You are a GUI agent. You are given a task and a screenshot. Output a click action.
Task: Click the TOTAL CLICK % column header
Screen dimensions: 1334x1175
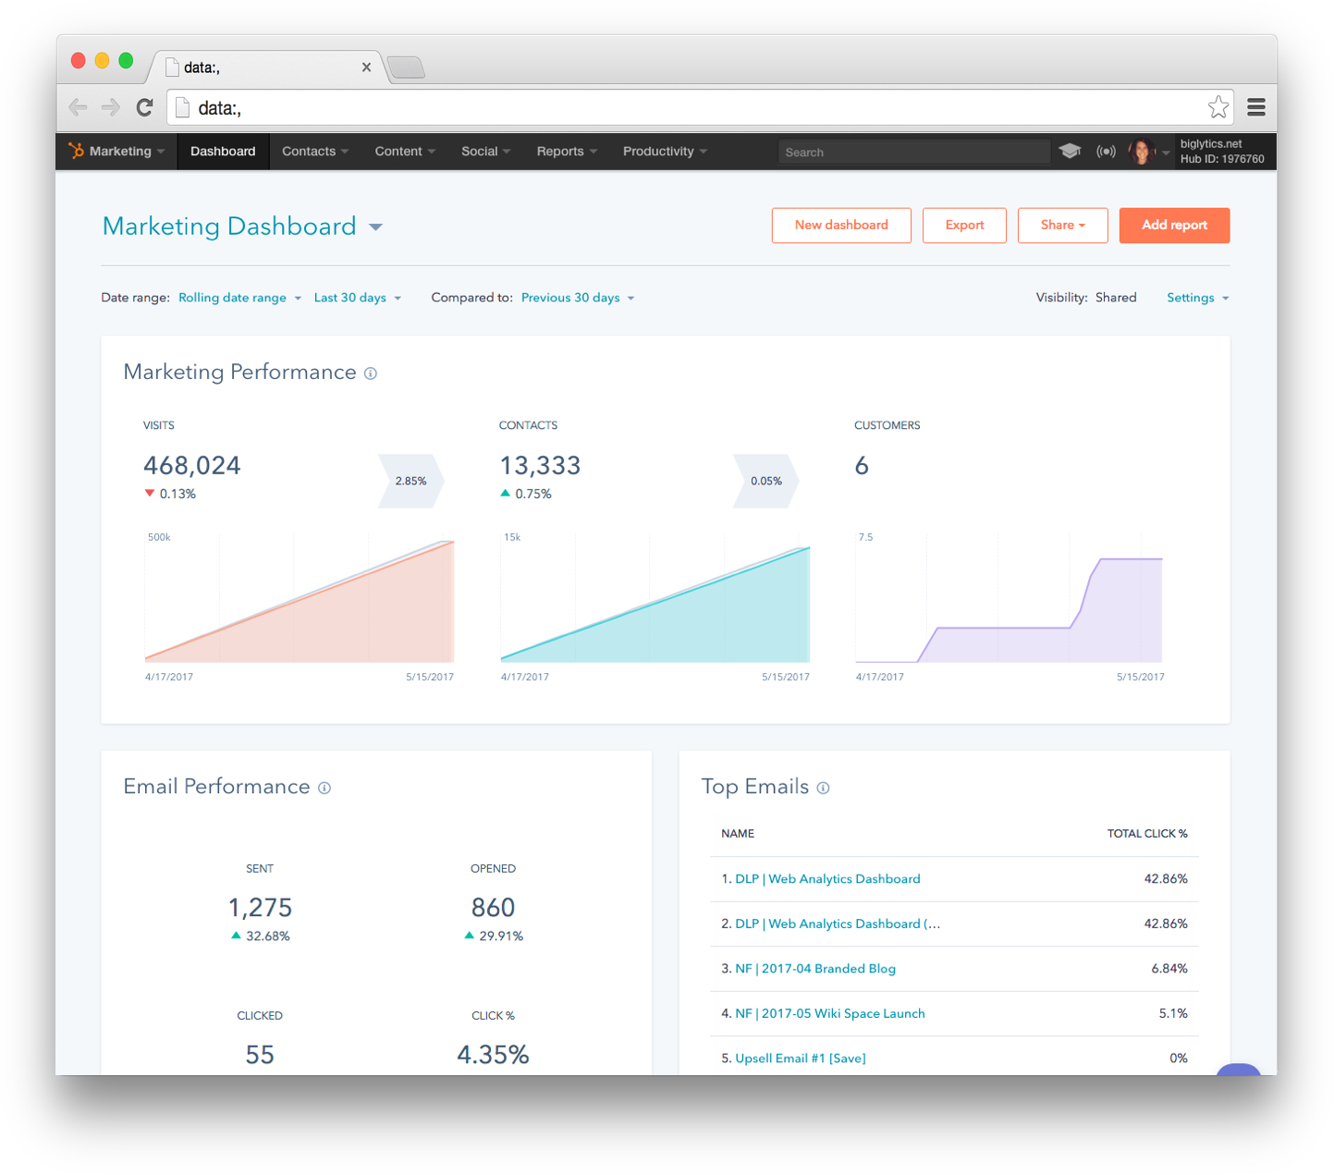pos(1147,834)
